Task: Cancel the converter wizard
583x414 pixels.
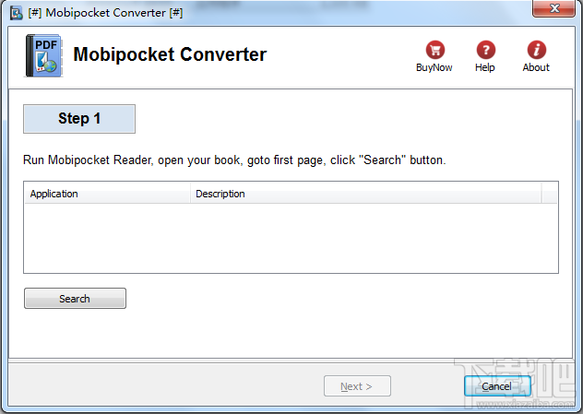Action: (497, 386)
